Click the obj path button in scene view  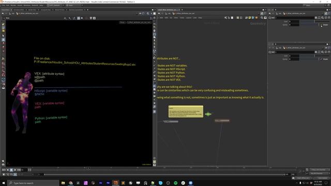pyautogui.click(x=12, y=13)
